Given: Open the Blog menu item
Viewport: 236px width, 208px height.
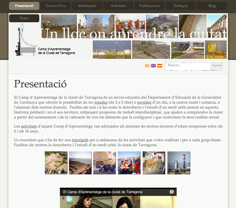Looking at the screenshot, I should 212,6.
